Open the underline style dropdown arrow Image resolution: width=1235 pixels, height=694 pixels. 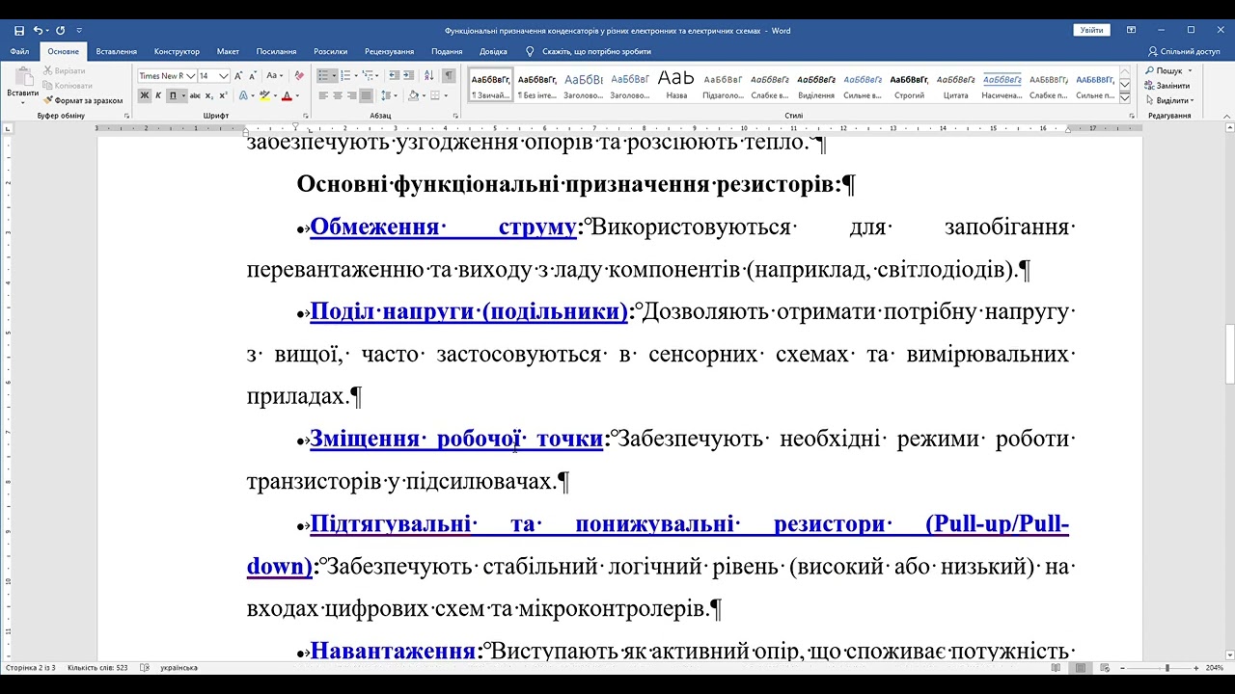[x=183, y=95]
